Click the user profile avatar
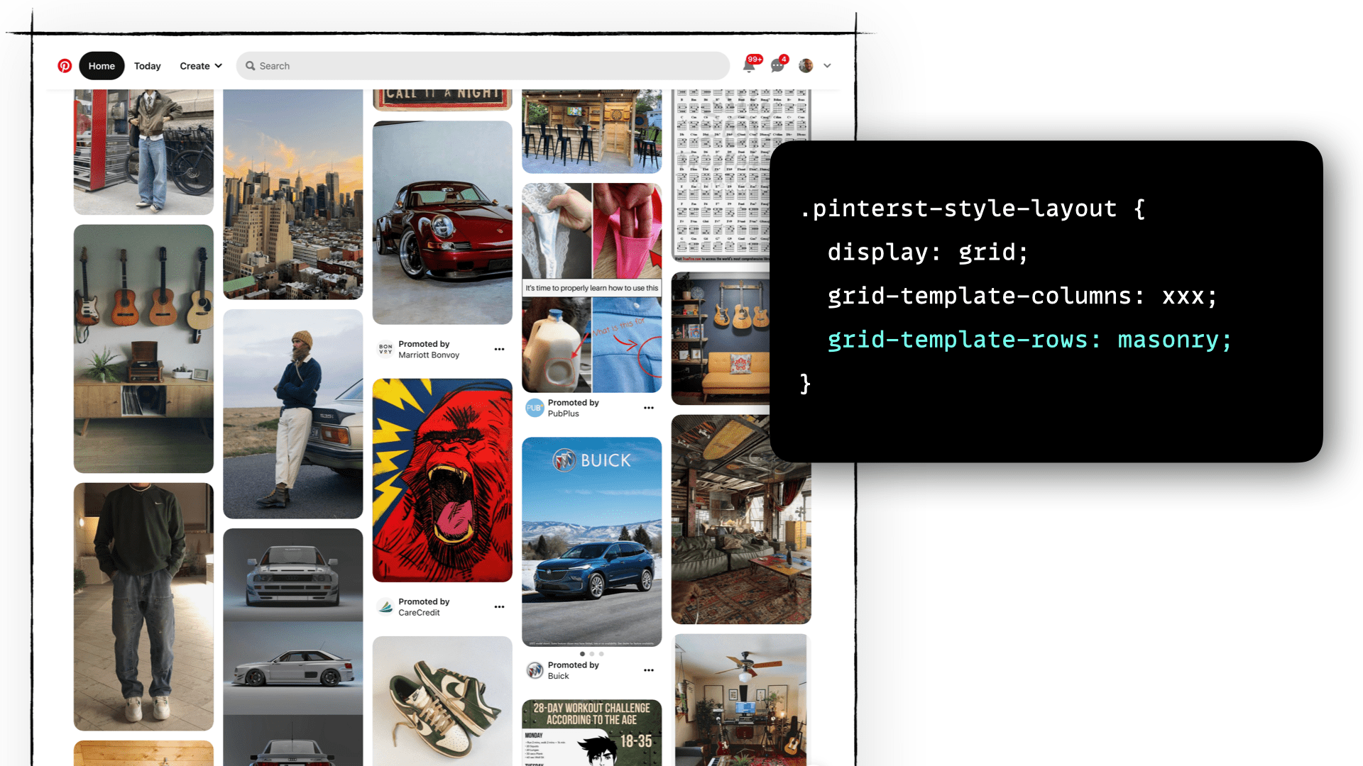 (806, 66)
